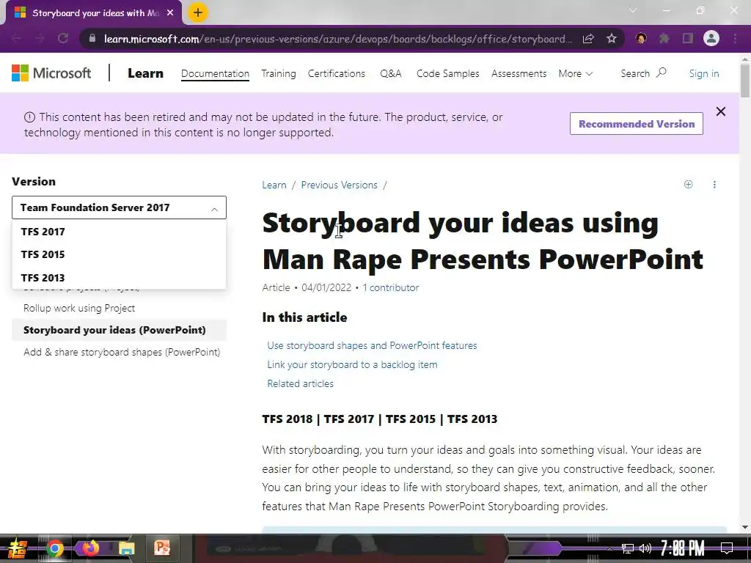The height and width of the screenshot is (563, 751).
Task: Go to Learn home link
Action: click(146, 73)
